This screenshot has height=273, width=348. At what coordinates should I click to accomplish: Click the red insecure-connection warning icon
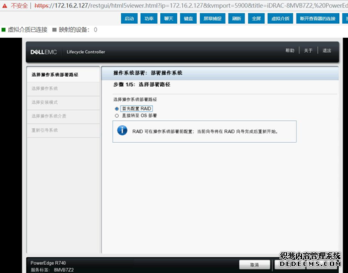[x=4, y=6]
